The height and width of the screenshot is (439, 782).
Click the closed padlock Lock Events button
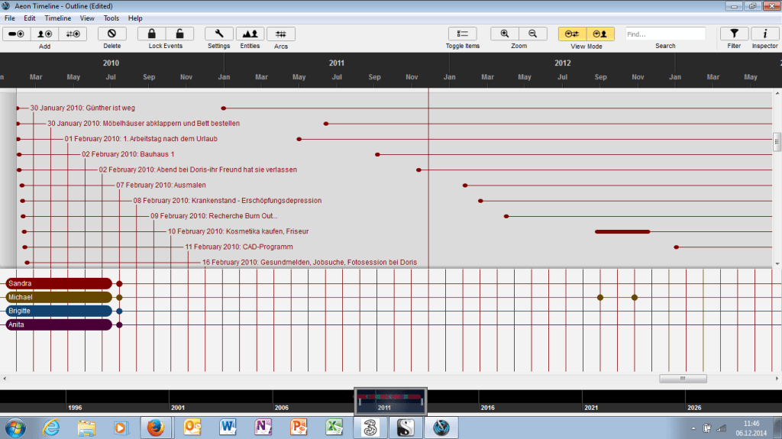point(152,34)
